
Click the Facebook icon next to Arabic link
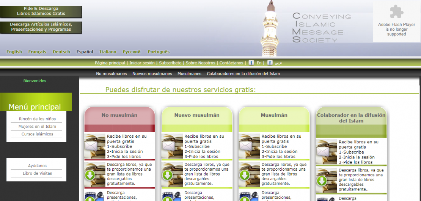pyautogui.click(x=270, y=63)
